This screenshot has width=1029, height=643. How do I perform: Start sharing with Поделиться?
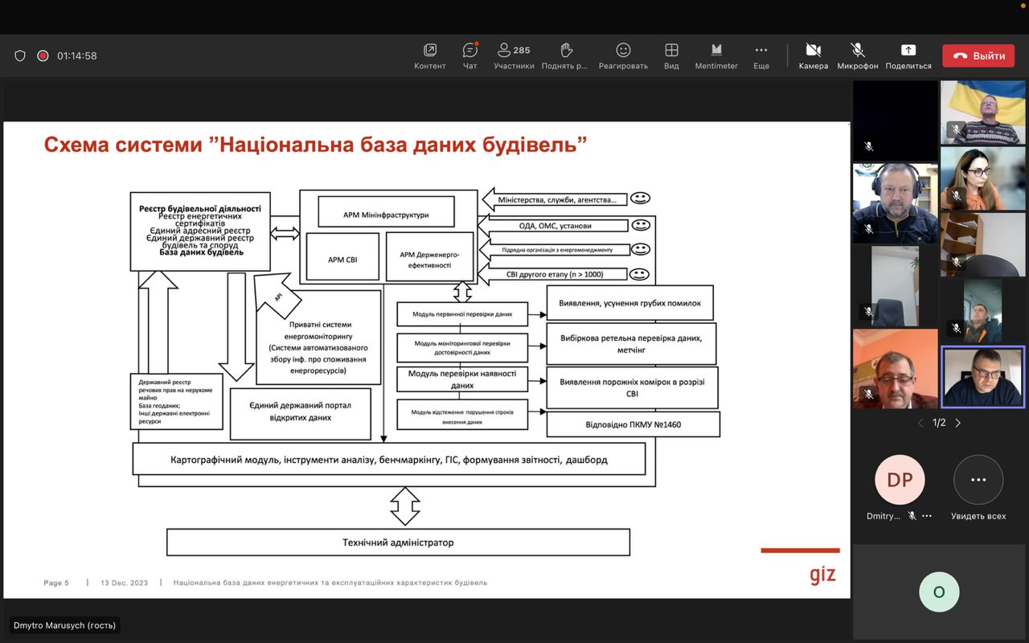(908, 56)
